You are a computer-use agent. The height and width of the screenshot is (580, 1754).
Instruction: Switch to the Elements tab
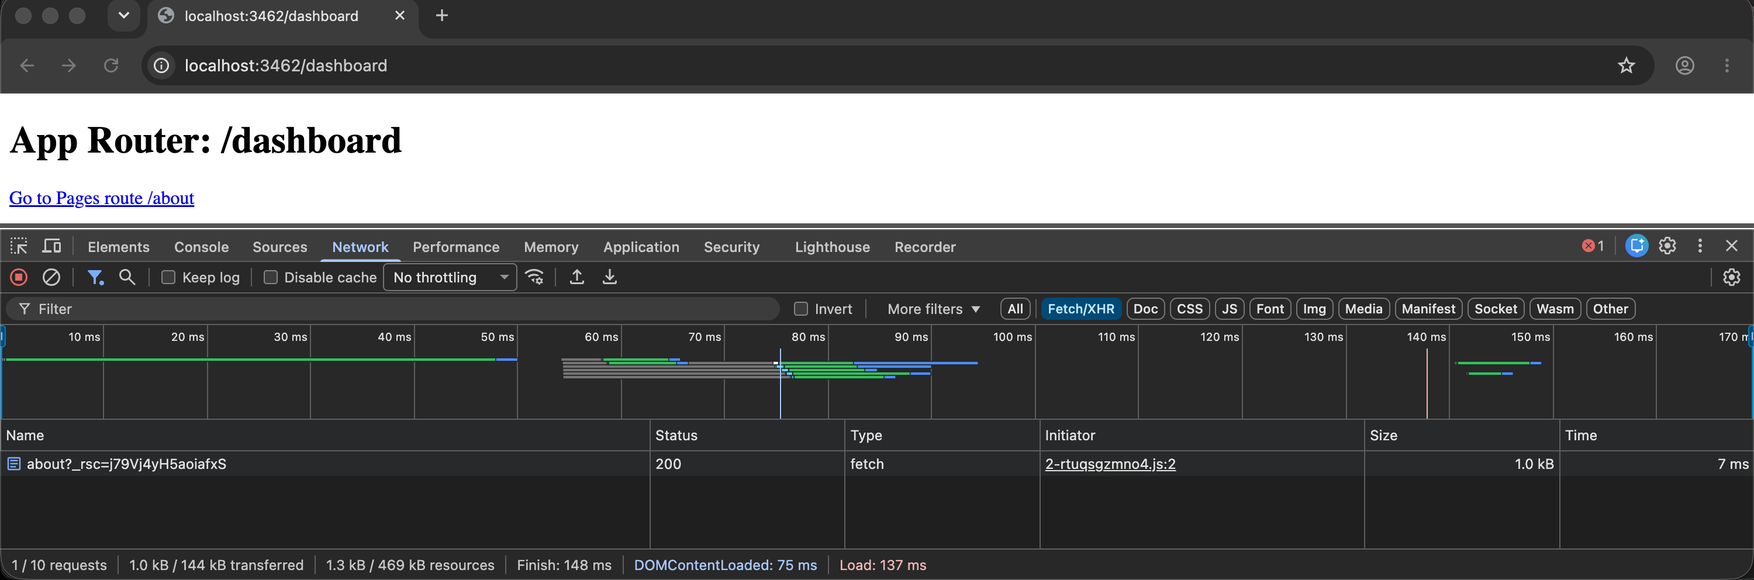(119, 246)
